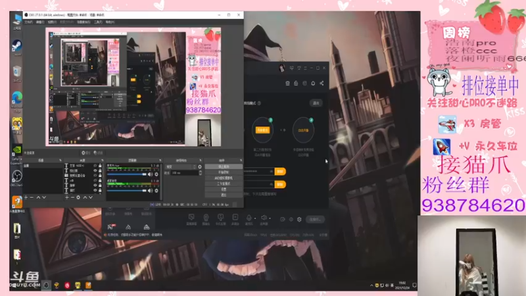The height and width of the screenshot is (296, 526).
Task: Pop out the Sources dock with its header icon
Action: point(103,160)
